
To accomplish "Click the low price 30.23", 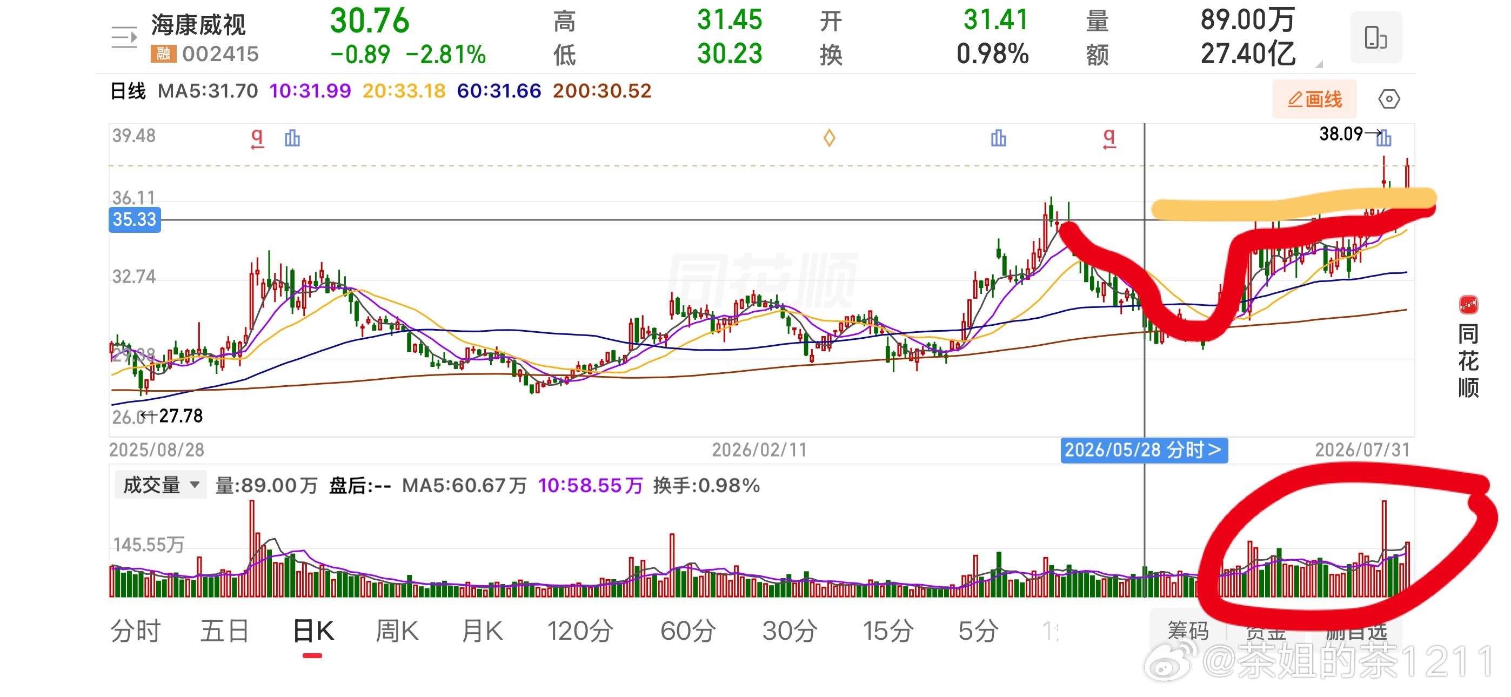I will pyautogui.click(x=730, y=54).
